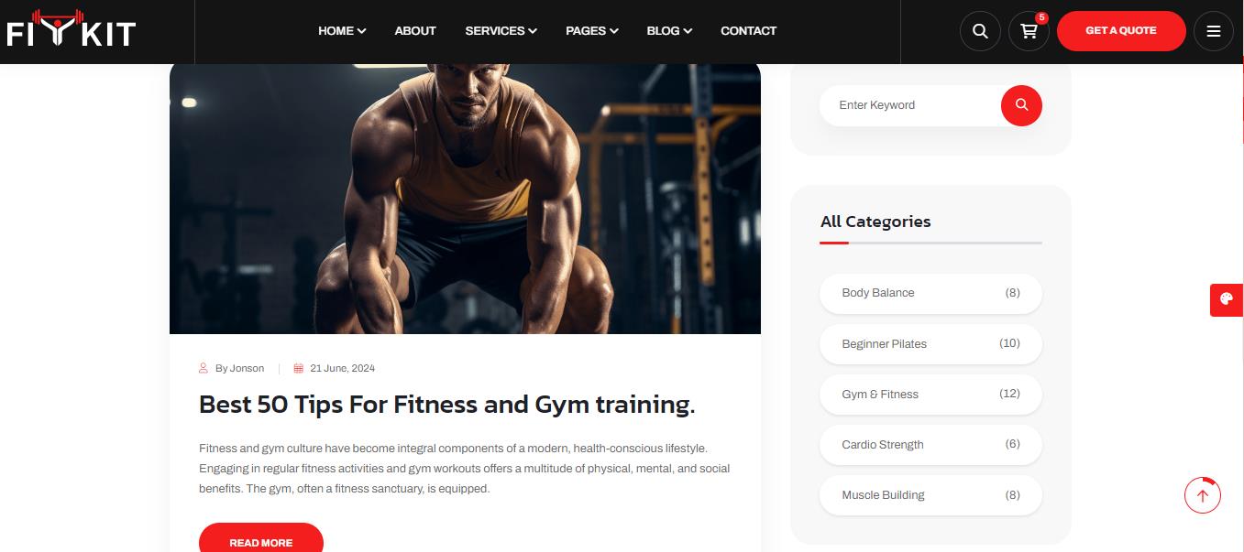The height and width of the screenshot is (552, 1244).
Task: Open the header search icon
Action: [x=980, y=31]
